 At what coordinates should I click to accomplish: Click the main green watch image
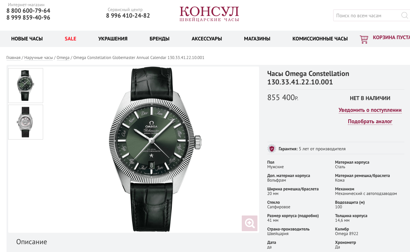click(x=155, y=149)
